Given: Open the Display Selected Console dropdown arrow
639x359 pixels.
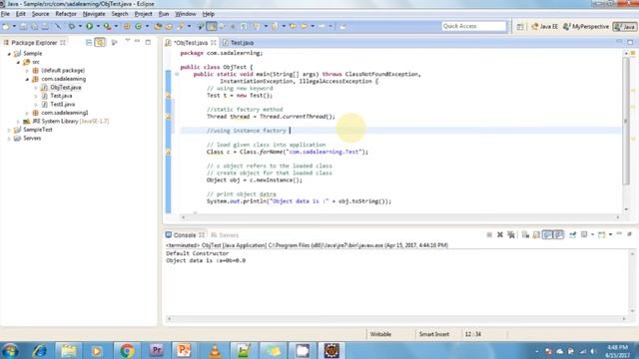Looking at the screenshot, I should (x=592, y=235).
